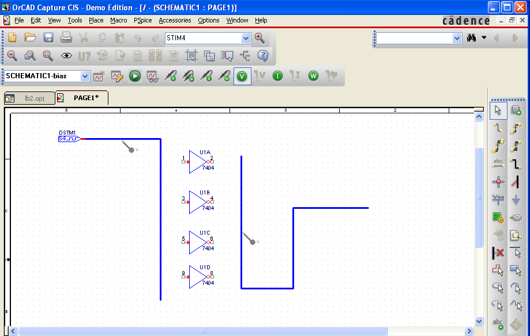Open the PSpice menu
530x336 pixels.
tap(142, 20)
